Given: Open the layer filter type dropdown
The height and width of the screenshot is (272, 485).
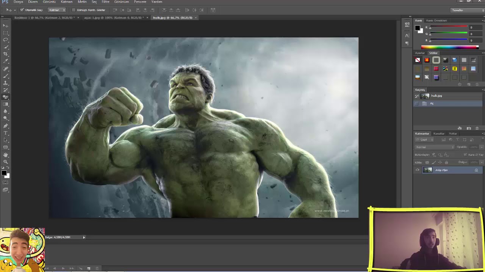Looking at the screenshot, I should coord(424,140).
